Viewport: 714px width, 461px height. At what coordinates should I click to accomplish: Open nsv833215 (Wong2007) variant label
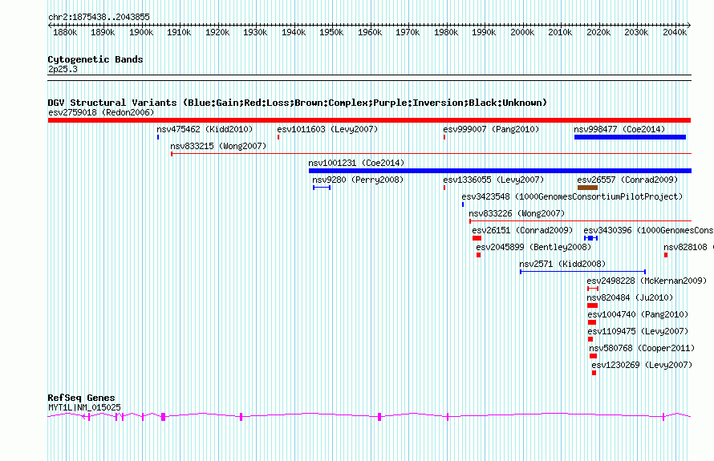tap(218, 146)
